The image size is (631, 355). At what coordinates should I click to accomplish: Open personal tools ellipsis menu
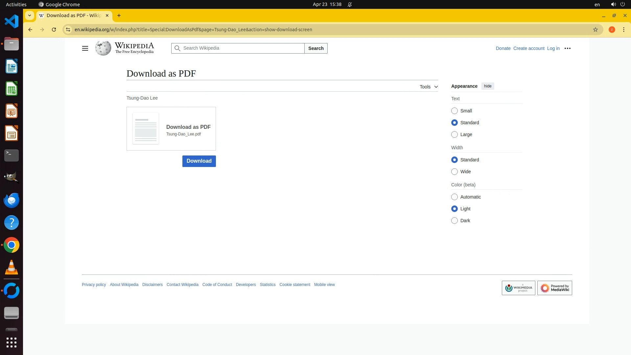coord(567,48)
